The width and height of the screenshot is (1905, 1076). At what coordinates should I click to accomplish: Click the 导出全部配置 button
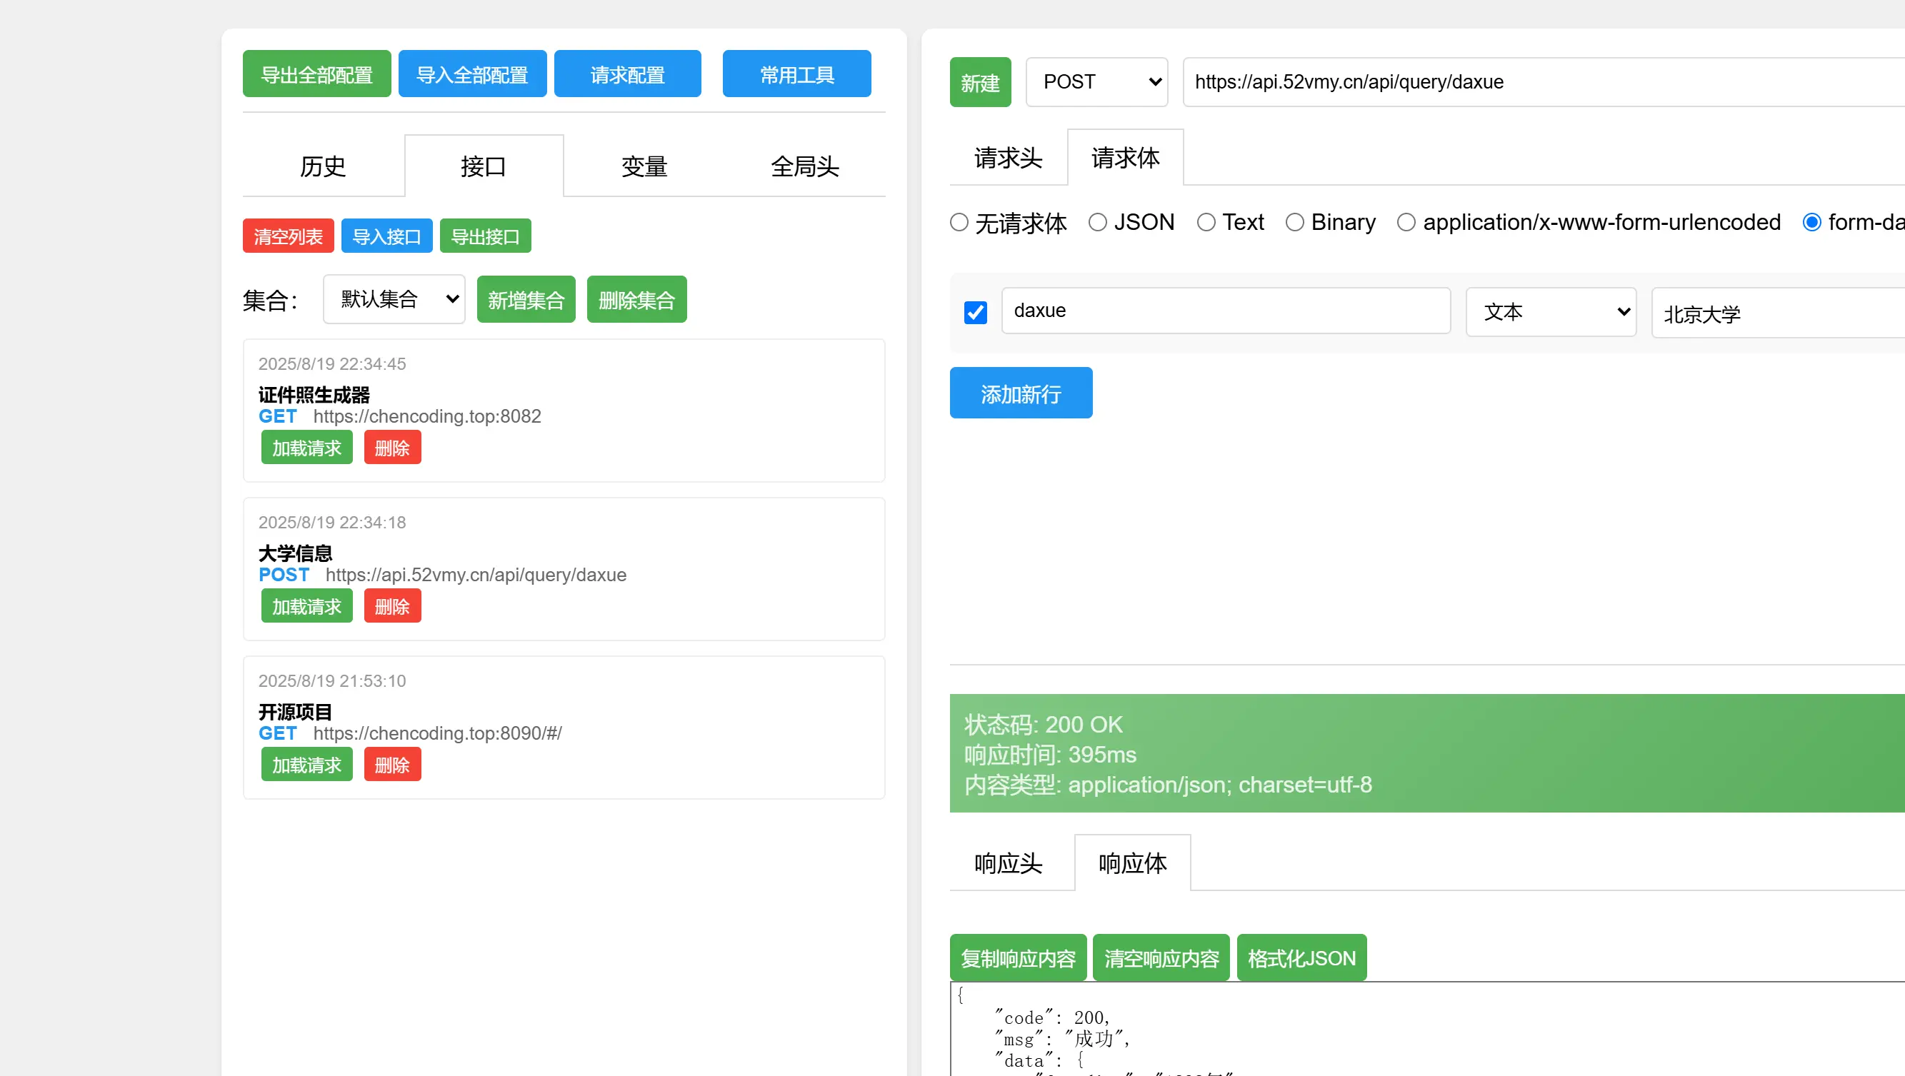coord(316,73)
